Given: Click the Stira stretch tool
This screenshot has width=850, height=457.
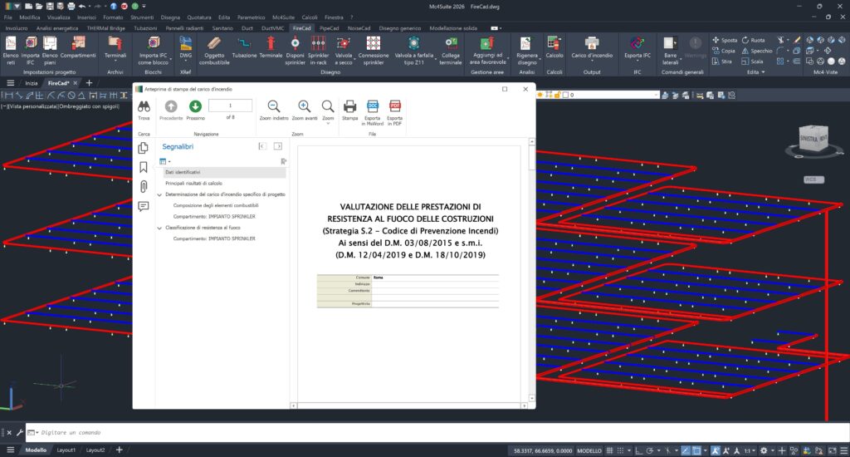Looking at the screenshot, I should [722, 61].
